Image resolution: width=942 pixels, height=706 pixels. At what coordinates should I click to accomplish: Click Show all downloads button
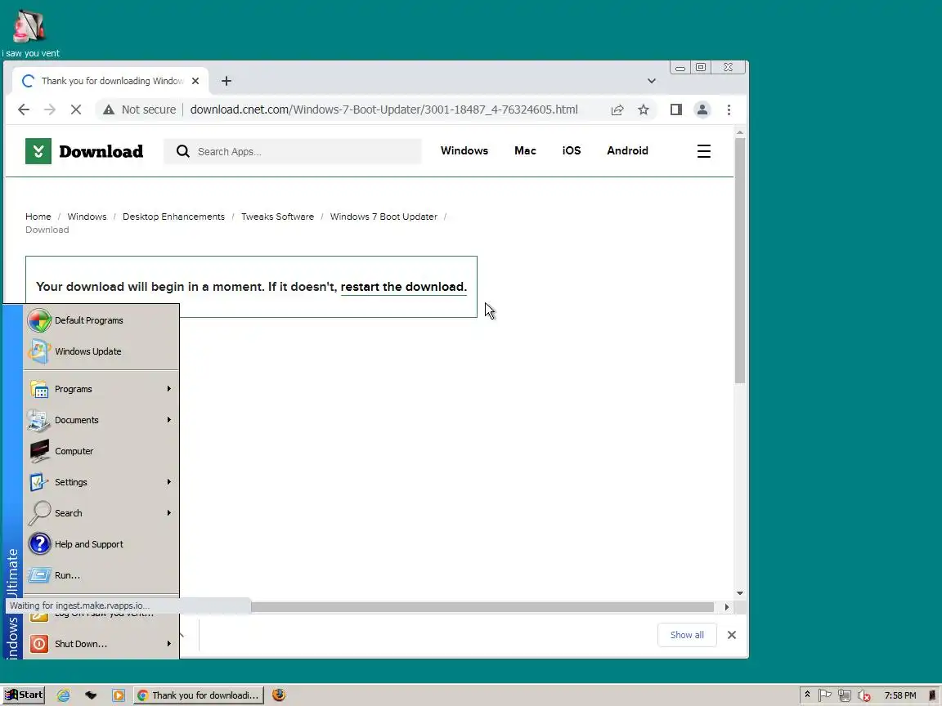687,635
